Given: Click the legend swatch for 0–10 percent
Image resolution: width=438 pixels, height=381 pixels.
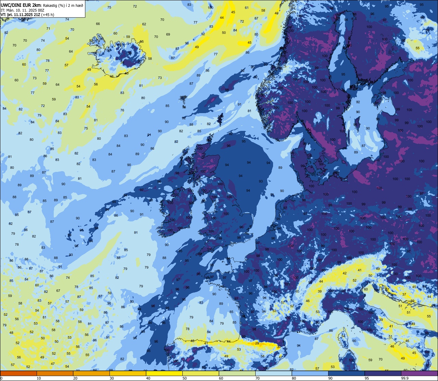Looking at the screenshot, I should pos(18,373).
